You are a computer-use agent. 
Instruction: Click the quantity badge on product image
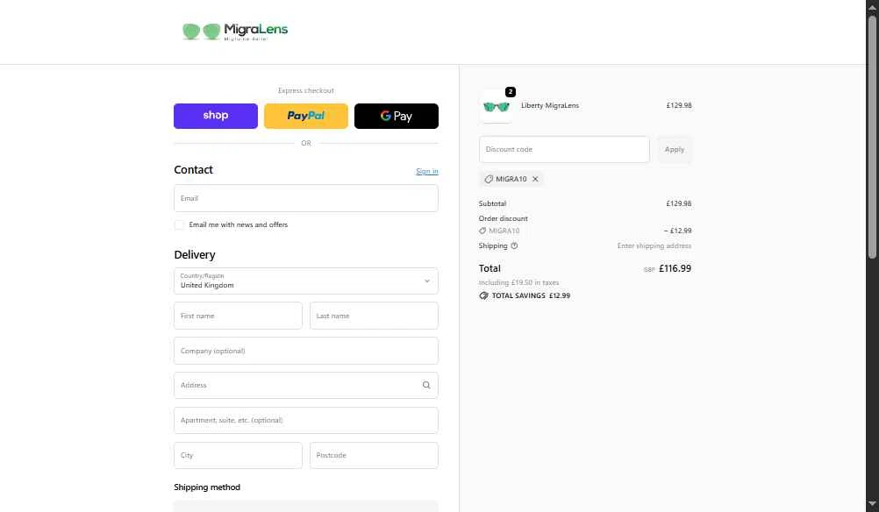[x=511, y=92]
